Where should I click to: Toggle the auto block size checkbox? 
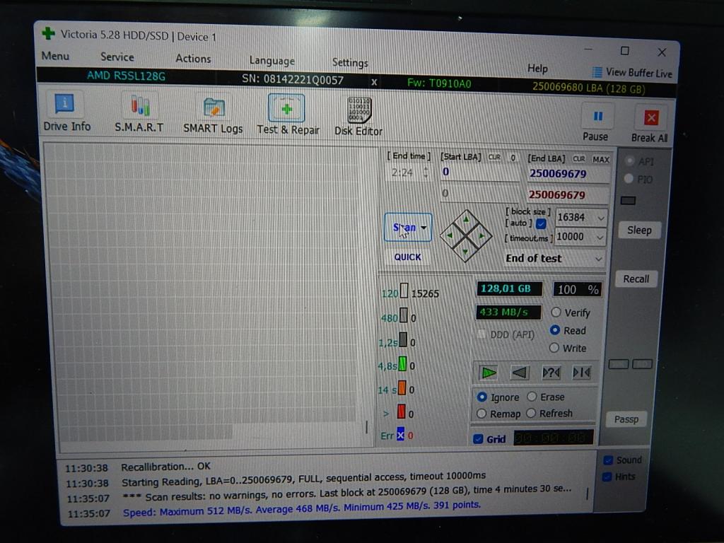pos(541,223)
